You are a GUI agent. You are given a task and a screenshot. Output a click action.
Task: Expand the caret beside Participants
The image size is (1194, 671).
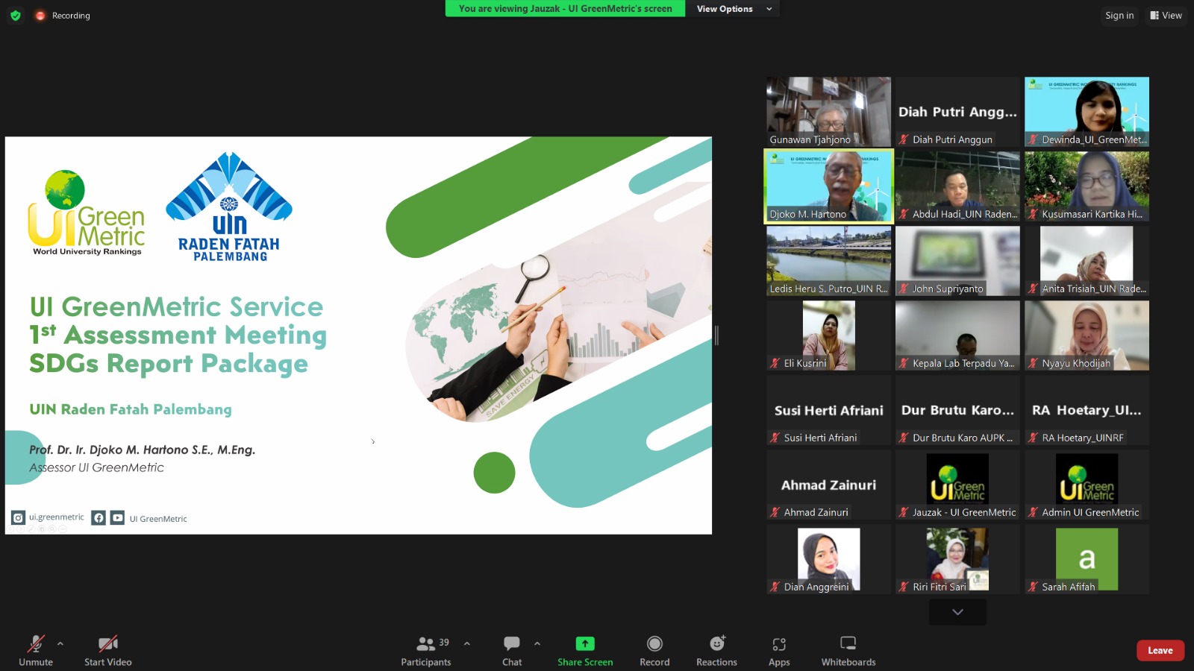[x=467, y=643]
